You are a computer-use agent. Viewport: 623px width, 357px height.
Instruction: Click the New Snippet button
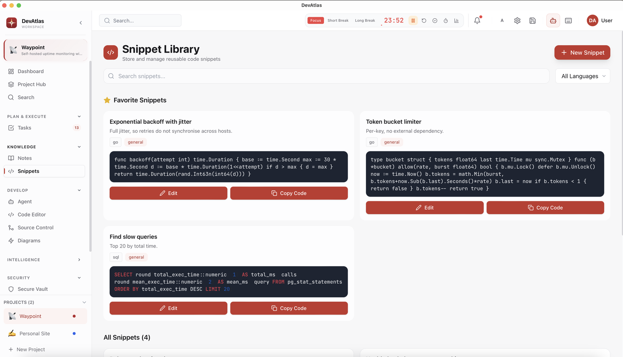[x=582, y=53]
